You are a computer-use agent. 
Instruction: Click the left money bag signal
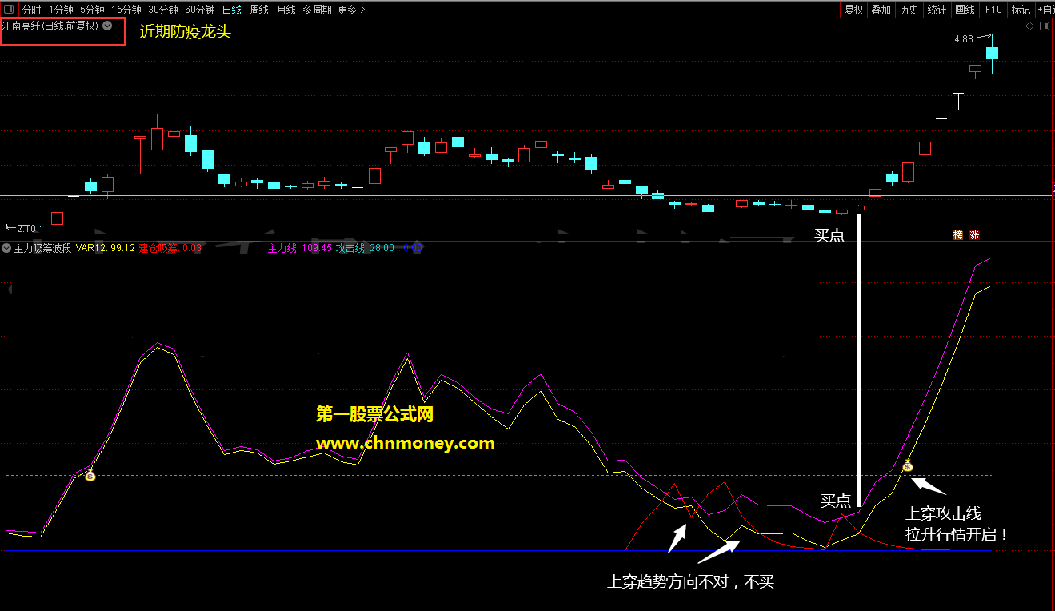point(90,475)
